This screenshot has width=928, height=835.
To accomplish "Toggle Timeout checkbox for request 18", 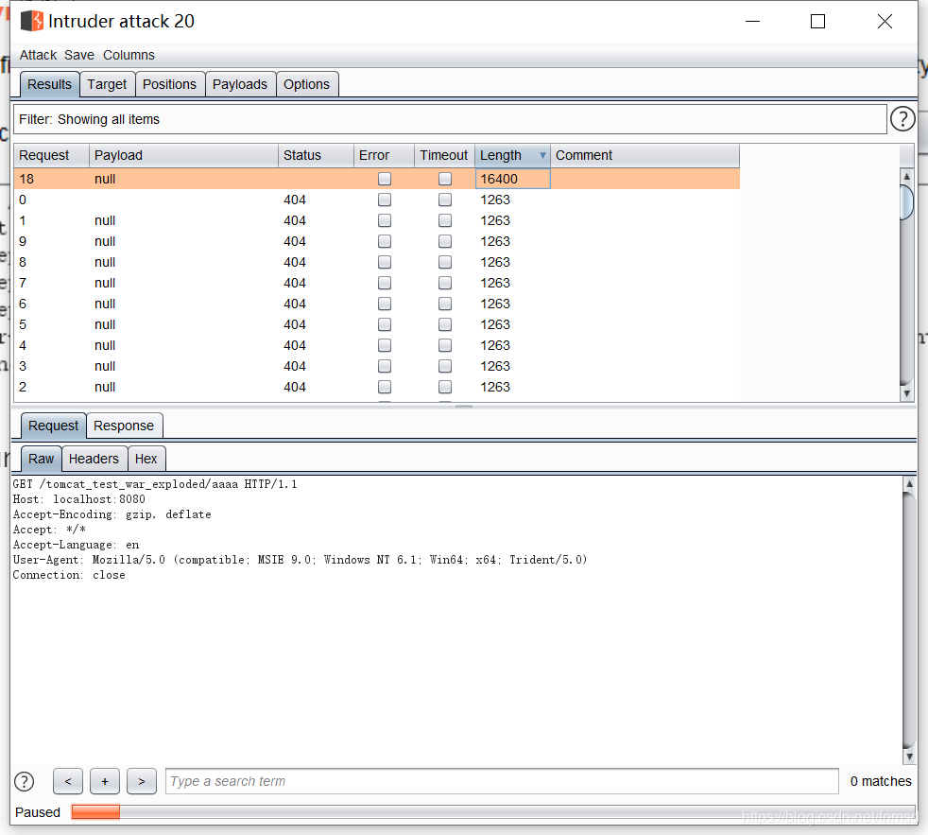I will (444, 179).
